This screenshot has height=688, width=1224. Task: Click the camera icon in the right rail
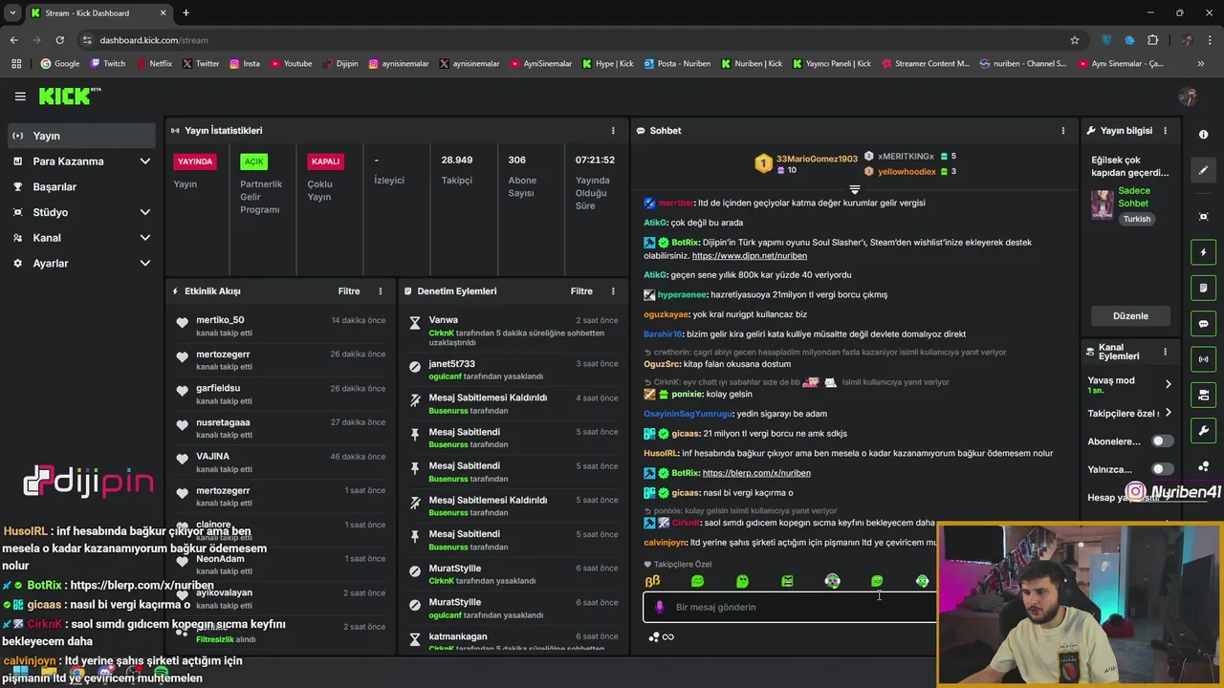point(1204,395)
